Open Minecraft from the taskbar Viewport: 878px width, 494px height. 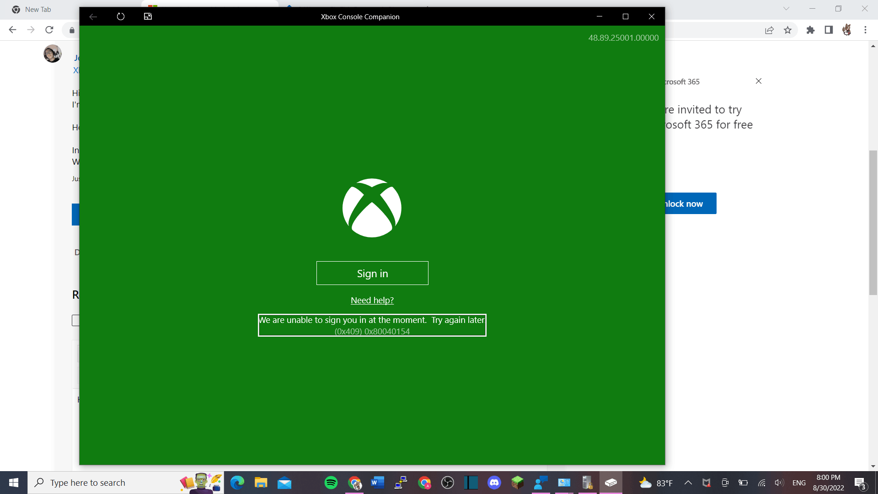(x=518, y=483)
